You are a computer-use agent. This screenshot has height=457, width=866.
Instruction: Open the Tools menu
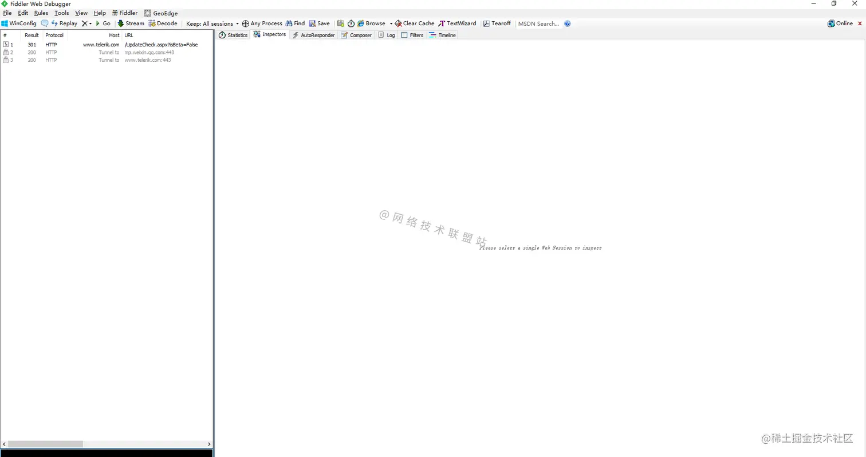coord(62,13)
